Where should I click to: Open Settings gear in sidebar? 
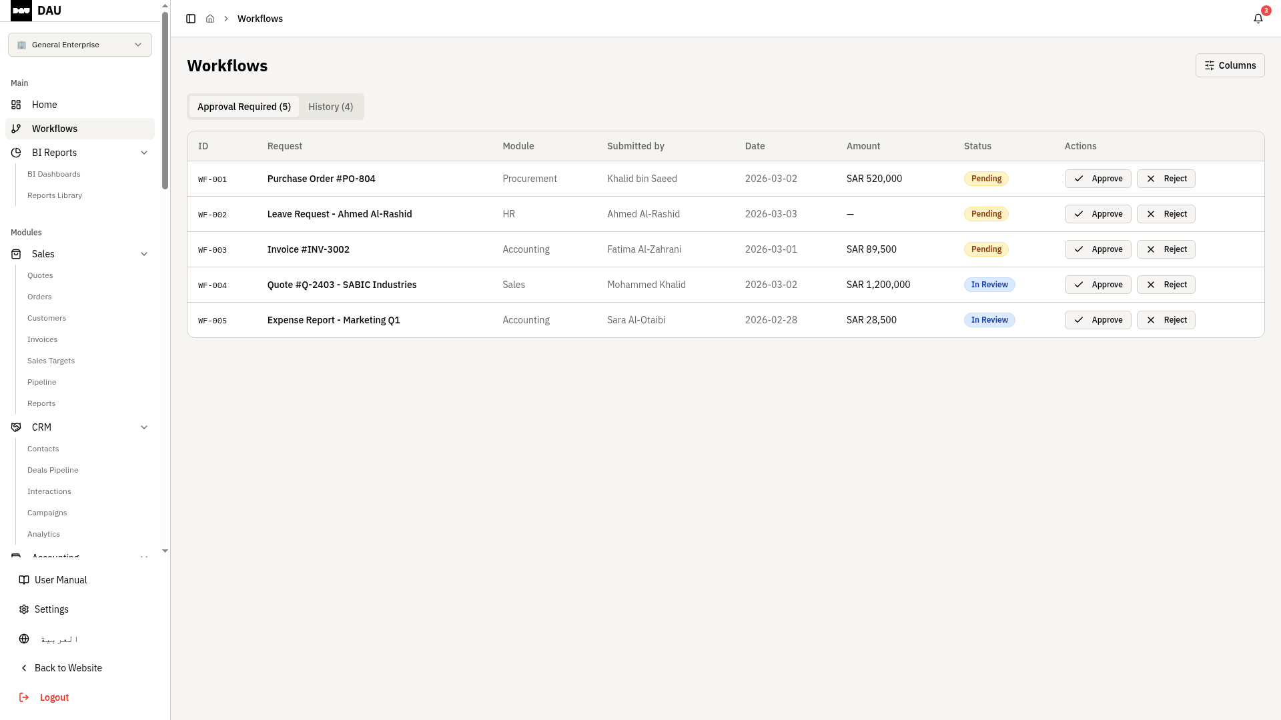click(24, 609)
